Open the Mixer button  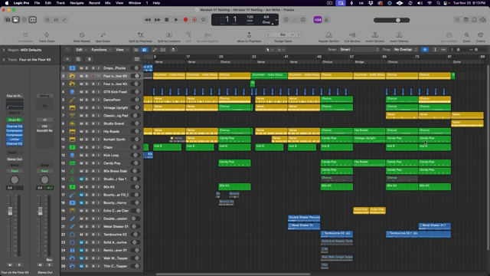click(x=56, y=20)
